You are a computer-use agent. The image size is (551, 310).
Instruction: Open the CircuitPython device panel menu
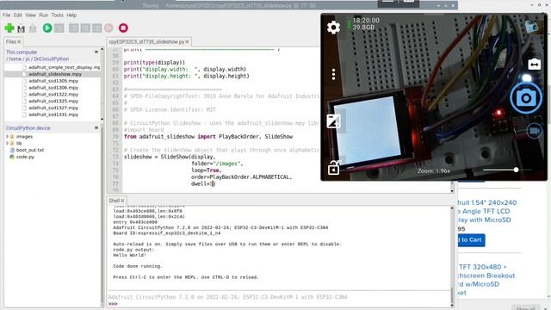click(x=96, y=128)
